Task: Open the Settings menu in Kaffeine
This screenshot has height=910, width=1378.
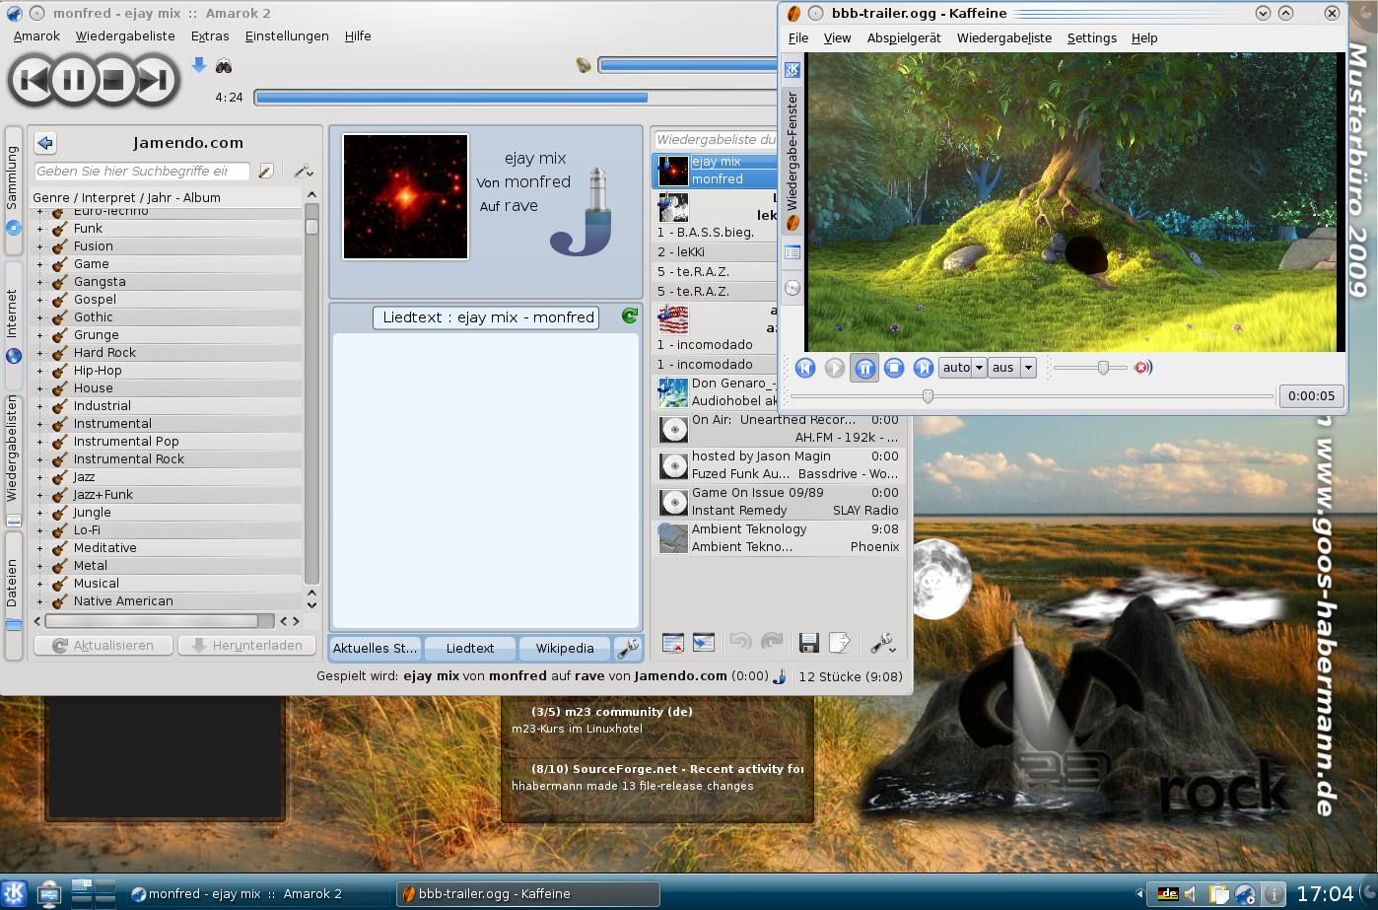Action: coord(1091,37)
